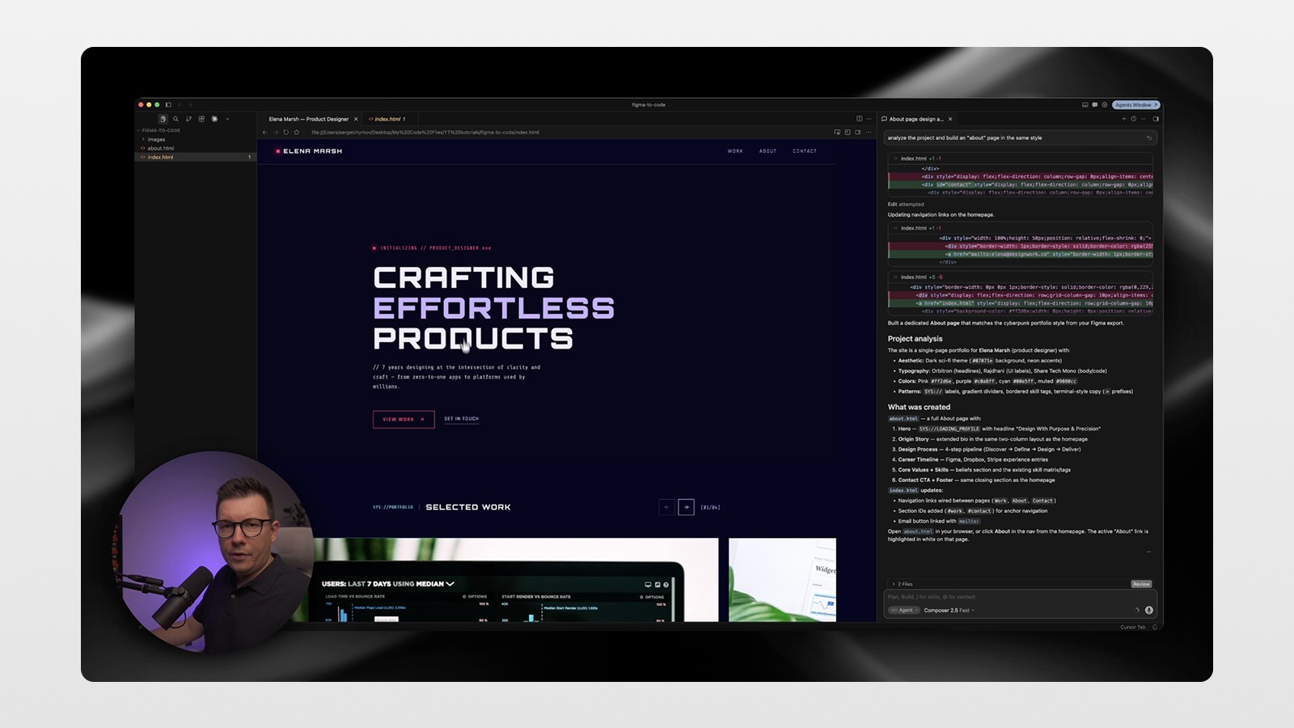Open ABOUT nav link in preview
Image resolution: width=1294 pixels, height=728 pixels.
tap(768, 151)
